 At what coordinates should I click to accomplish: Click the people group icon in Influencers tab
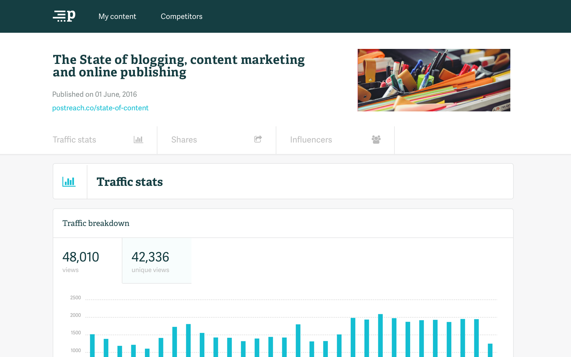(x=376, y=140)
